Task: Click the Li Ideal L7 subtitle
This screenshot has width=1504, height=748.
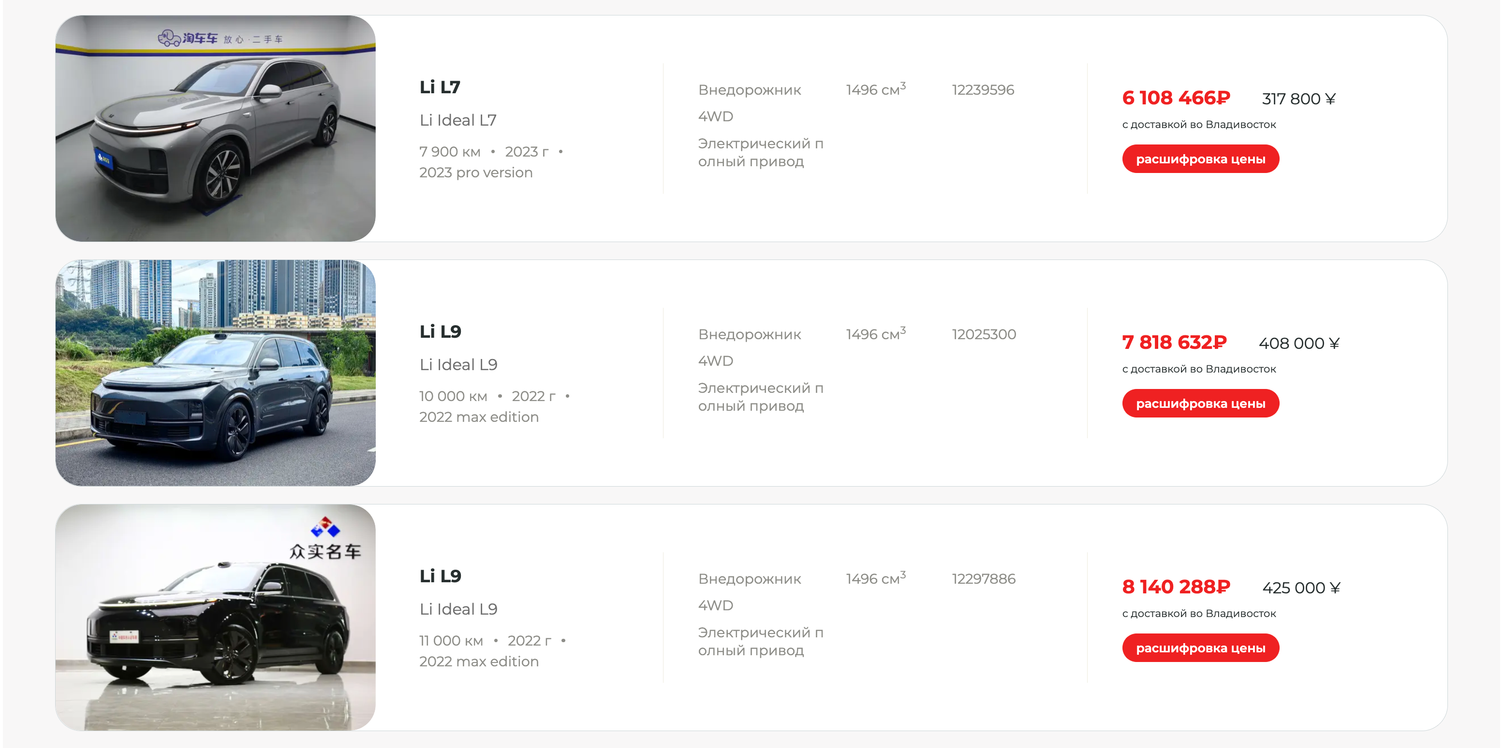Action: pos(458,120)
